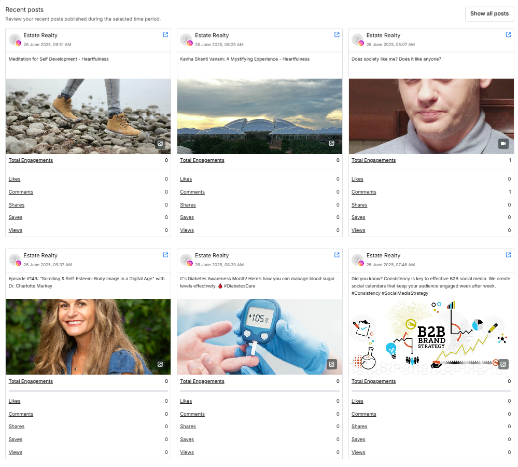Viewport: 518px width, 467px height.
Task: Open Saves metric on Diabetes Awareness post
Action: pyautogui.click(x=187, y=439)
